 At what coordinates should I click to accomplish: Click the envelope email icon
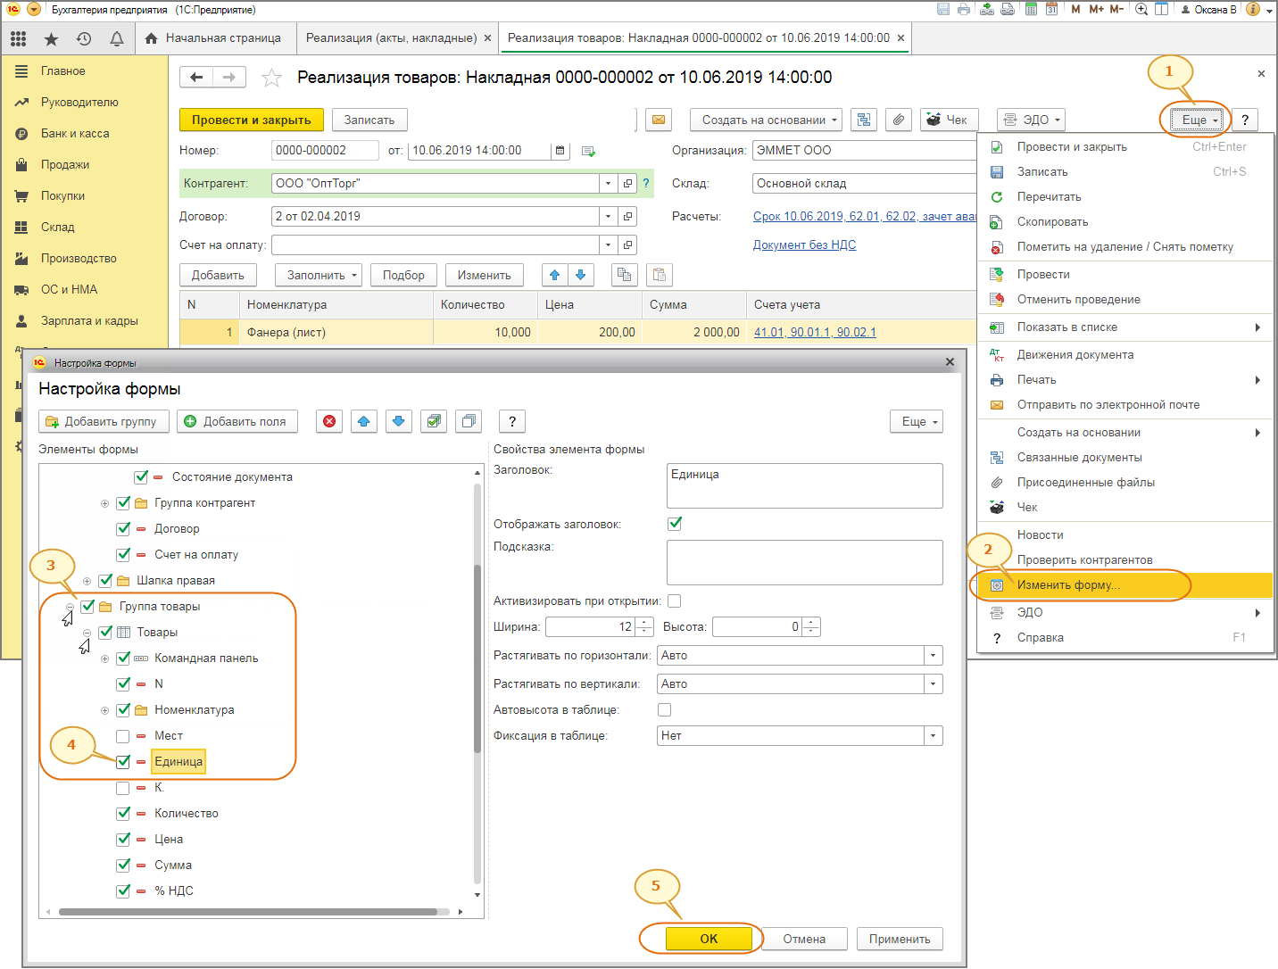tap(659, 120)
